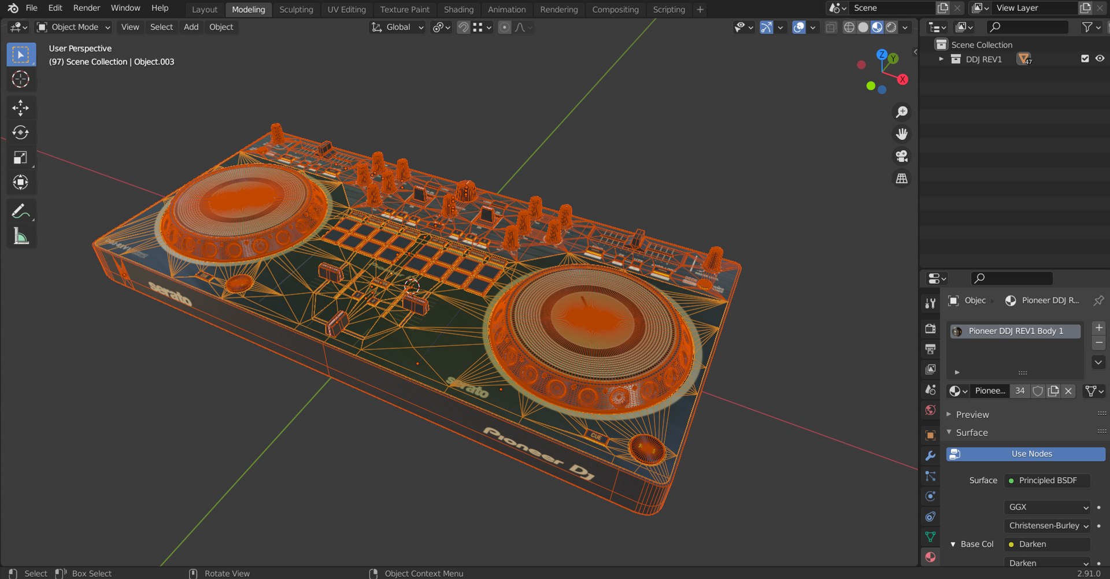Click the X axis on navigation gizmo

click(902, 79)
